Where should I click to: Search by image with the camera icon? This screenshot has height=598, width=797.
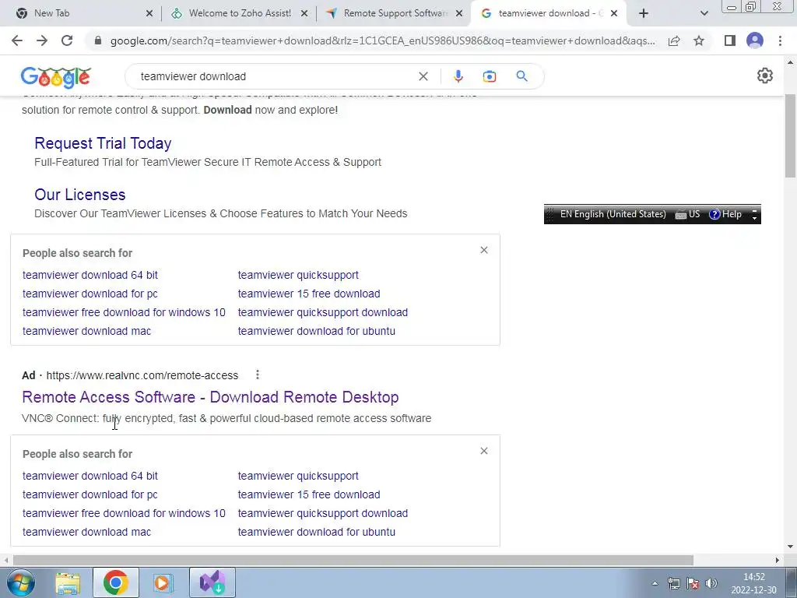(489, 76)
